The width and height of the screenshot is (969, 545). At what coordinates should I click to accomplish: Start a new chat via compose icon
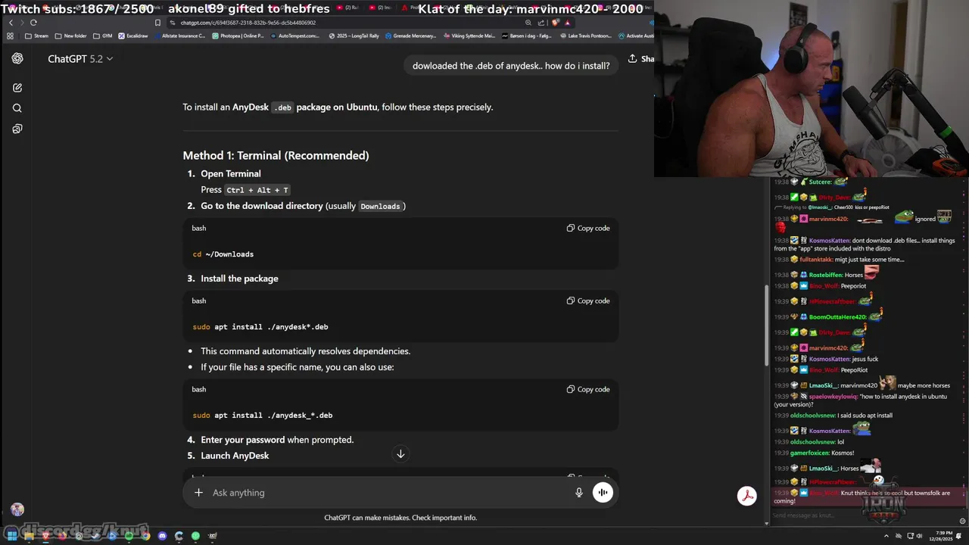pyautogui.click(x=17, y=88)
